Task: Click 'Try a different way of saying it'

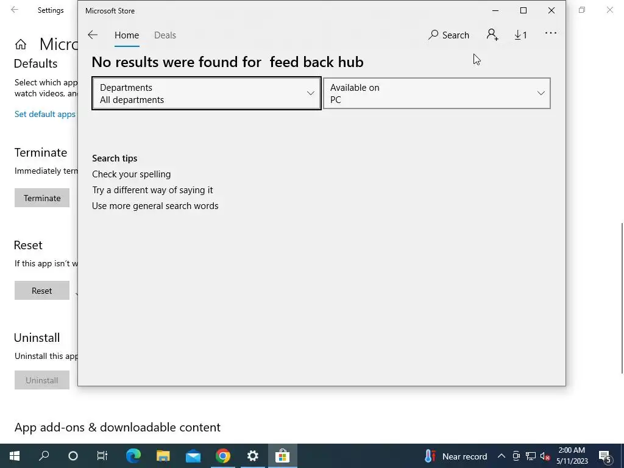Action: point(152,190)
